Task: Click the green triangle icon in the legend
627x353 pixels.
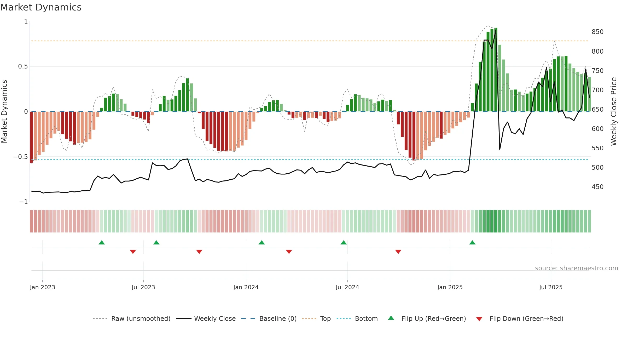Action: coord(391,318)
